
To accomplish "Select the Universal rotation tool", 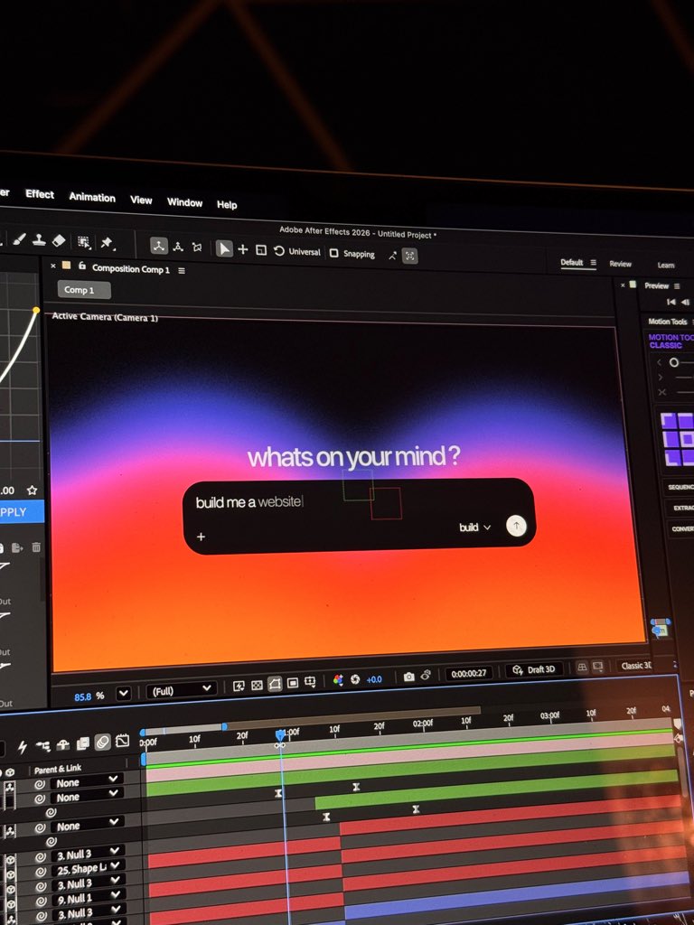I will [x=279, y=251].
